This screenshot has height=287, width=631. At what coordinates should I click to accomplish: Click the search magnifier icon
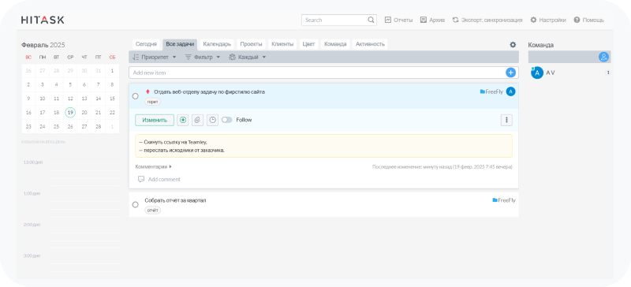click(x=371, y=20)
